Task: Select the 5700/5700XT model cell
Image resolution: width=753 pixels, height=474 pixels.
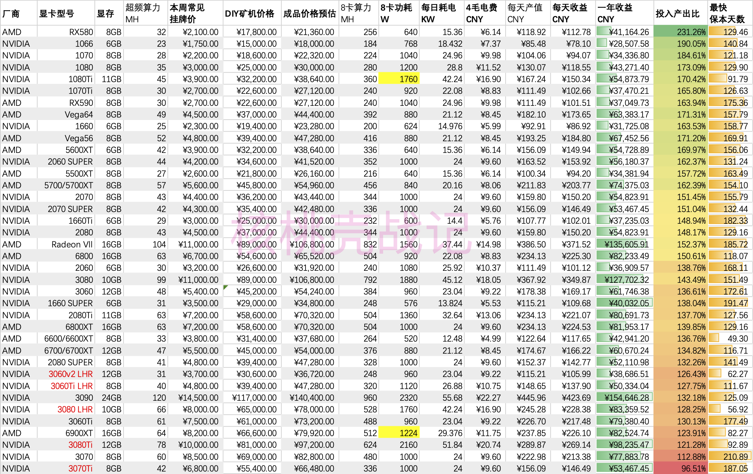Action: 66,185
